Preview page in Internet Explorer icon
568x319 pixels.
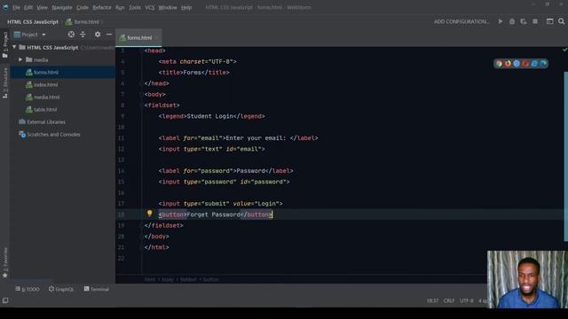534,64
